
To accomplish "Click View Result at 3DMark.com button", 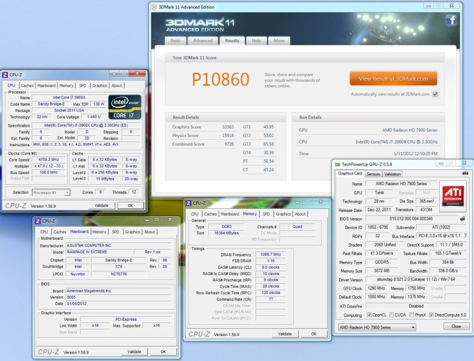I will [x=393, y=79].
